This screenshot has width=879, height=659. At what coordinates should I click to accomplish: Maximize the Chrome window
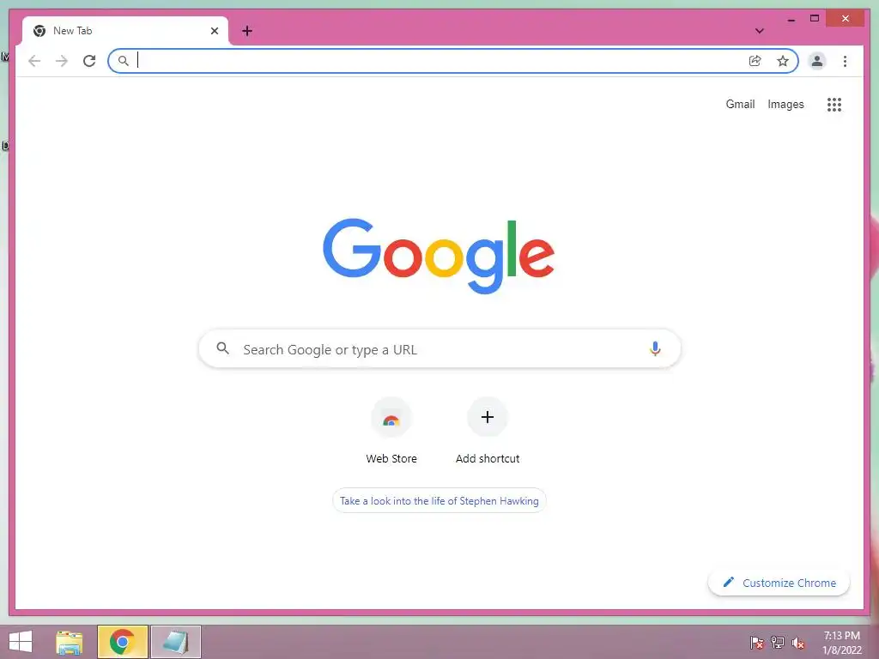pos(815,19)
